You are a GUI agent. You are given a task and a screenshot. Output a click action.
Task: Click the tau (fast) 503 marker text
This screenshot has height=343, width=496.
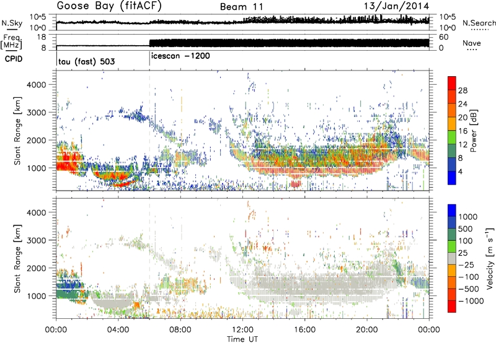tap(87, 61)
